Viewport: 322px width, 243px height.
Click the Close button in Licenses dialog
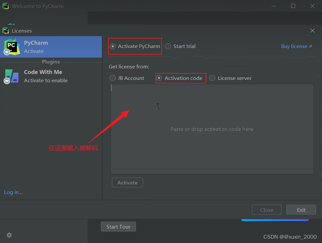pos(266,210)
